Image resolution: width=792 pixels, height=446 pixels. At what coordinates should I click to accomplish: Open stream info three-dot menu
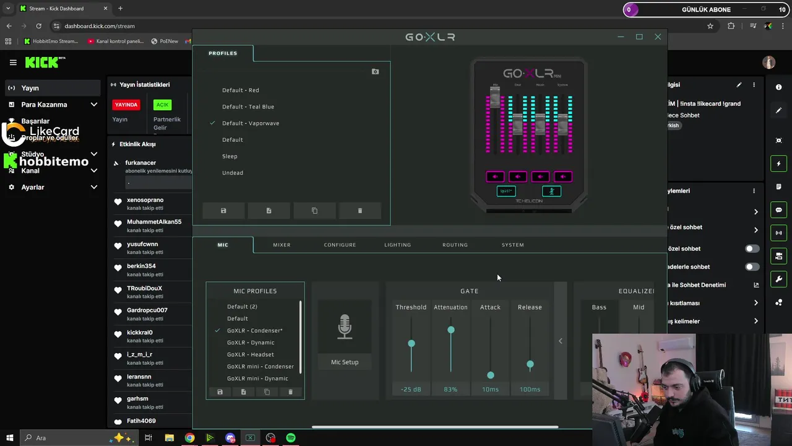pos(754,85)
